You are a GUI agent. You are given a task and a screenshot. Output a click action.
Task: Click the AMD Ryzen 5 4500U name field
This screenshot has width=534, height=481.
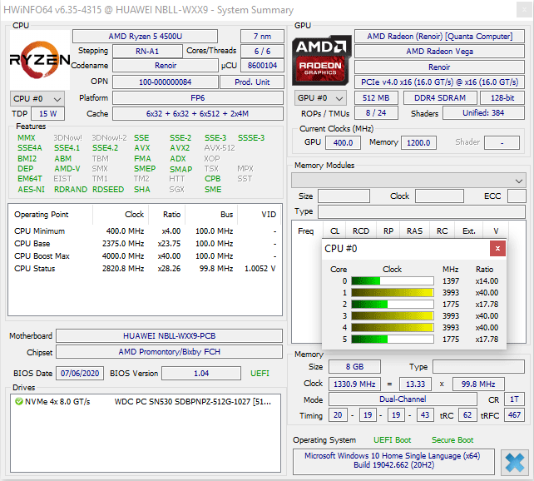click(x=145, y=36)
